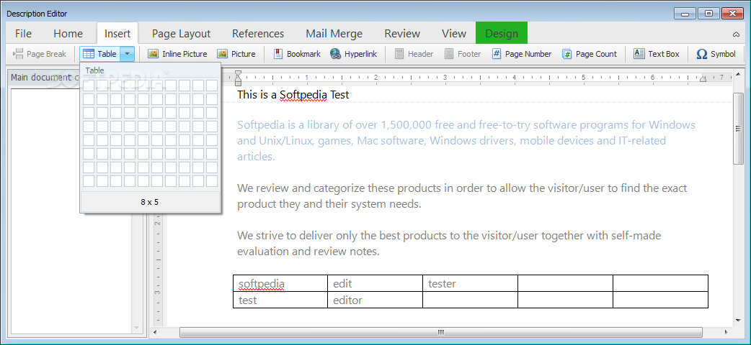Click the horizontal scroll right arrow
The height and width of the screenshot is (345, 751).
pyautogui.click(x=726, y=332)
